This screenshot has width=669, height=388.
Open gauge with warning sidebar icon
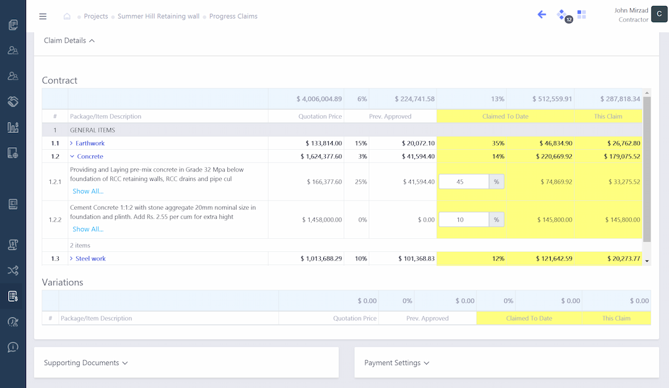pos(13,322)
